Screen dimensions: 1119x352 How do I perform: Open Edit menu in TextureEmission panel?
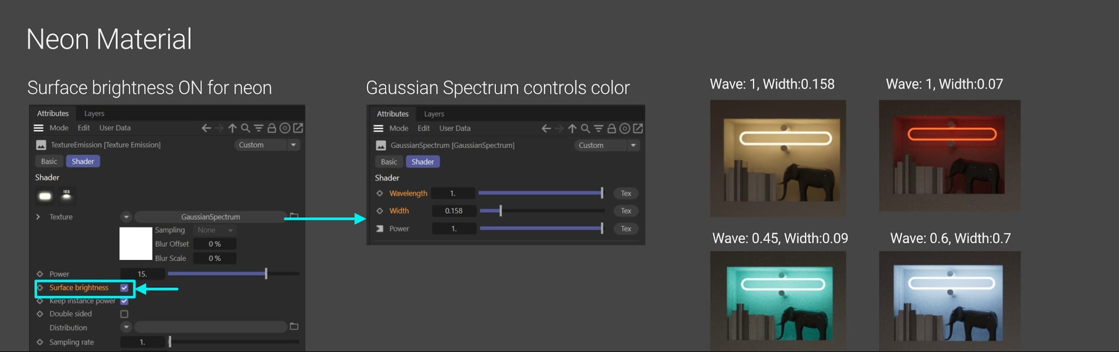(83, 128)
